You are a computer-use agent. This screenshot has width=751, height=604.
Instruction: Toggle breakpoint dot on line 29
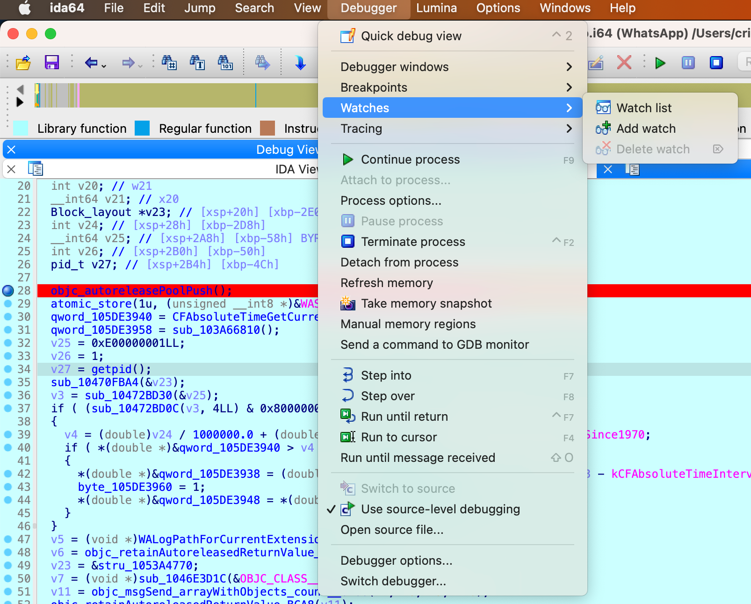[x=8, y=303]
